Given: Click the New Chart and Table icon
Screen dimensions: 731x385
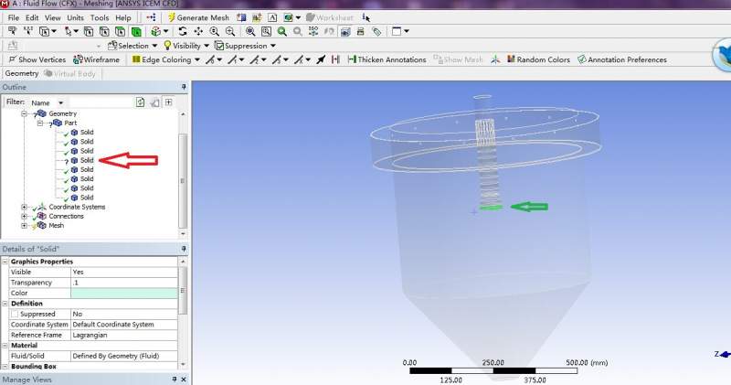Looking at the screenshot, I should (x=257, y=17).
